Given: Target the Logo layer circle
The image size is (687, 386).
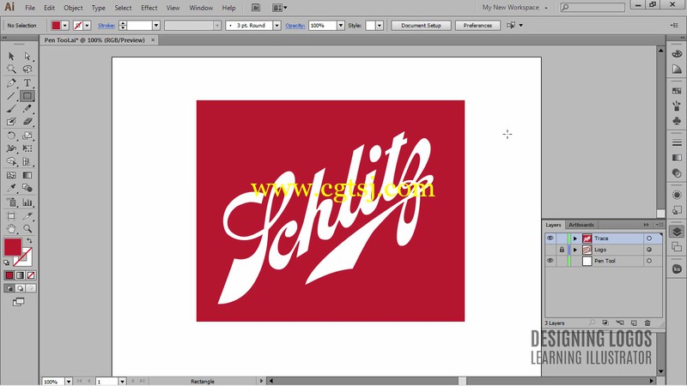Looking at the screenshot, I should [x=649, y=250].
